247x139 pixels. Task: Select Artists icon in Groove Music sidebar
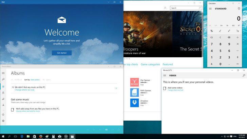3,93
